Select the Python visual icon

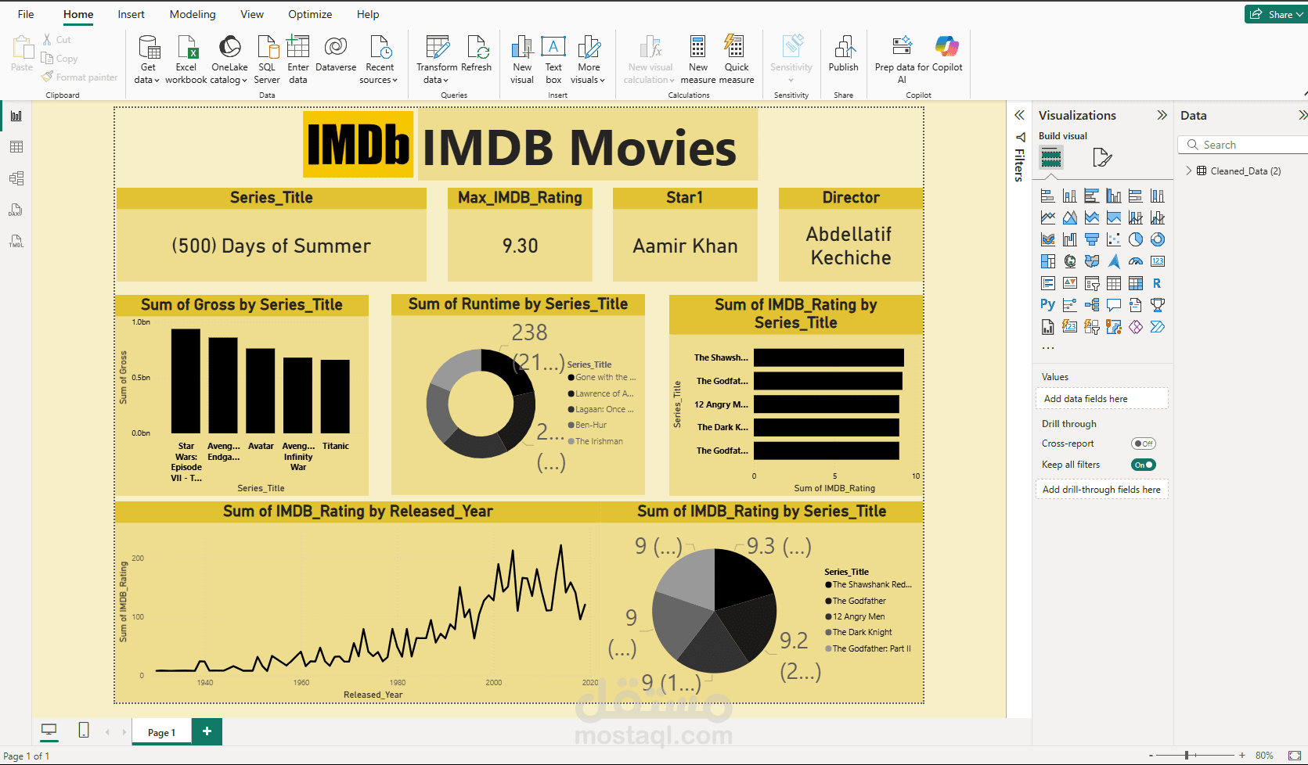click(1048, 305)
